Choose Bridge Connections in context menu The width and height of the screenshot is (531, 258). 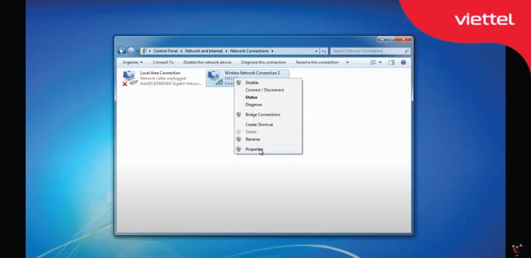pyautogui.click(x=263, y=115)
